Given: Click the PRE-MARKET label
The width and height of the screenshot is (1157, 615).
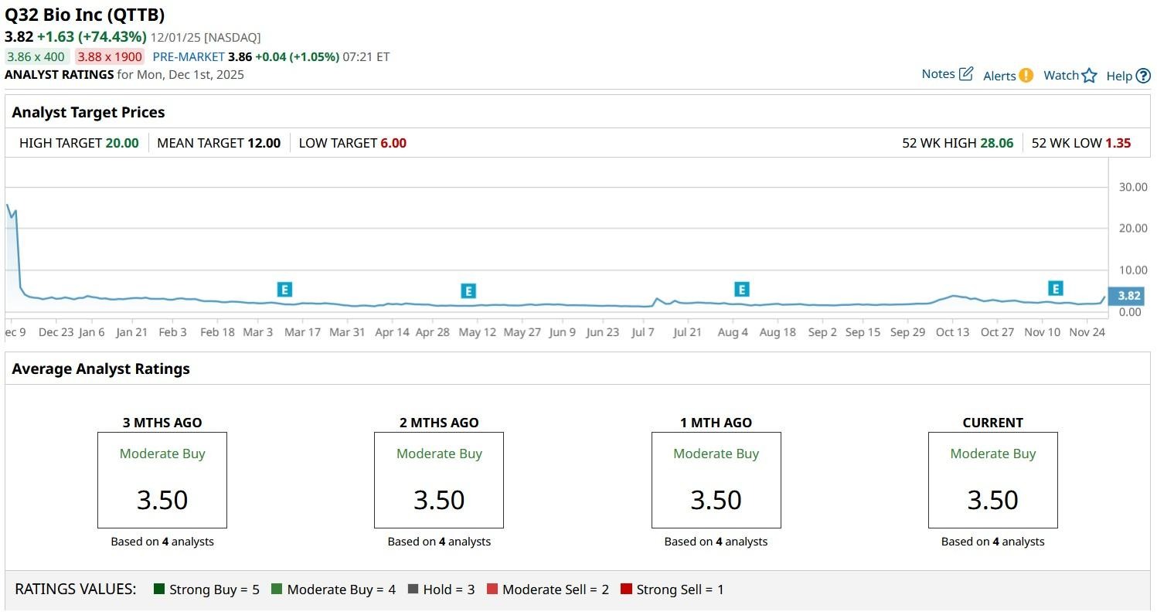Looking at the screenshot, I should 189,56.
